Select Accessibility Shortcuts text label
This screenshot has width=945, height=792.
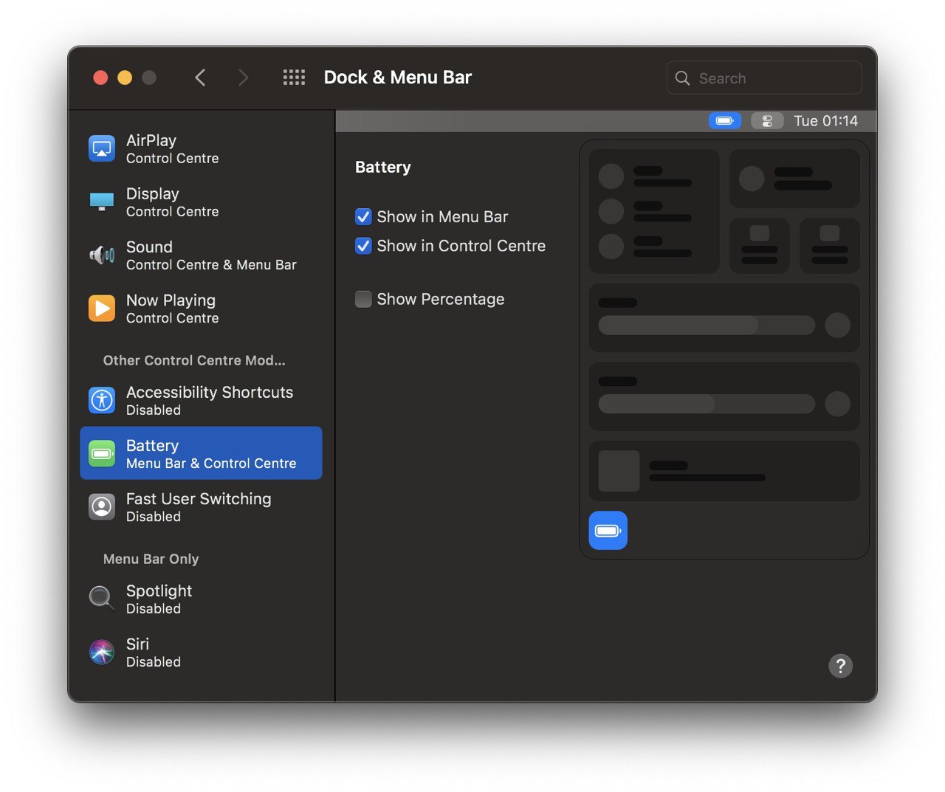click(x=210, y=392)
